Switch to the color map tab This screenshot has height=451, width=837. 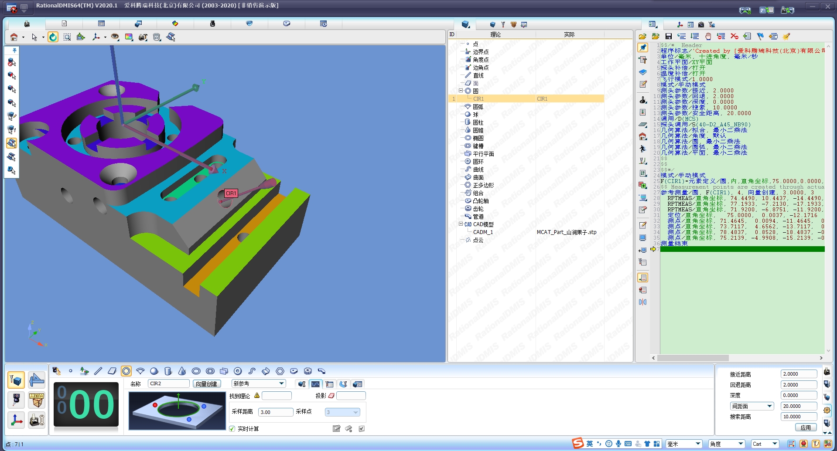(175, 24)
